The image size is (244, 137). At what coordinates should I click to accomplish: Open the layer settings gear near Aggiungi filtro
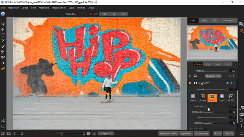[x=230, y=76]
